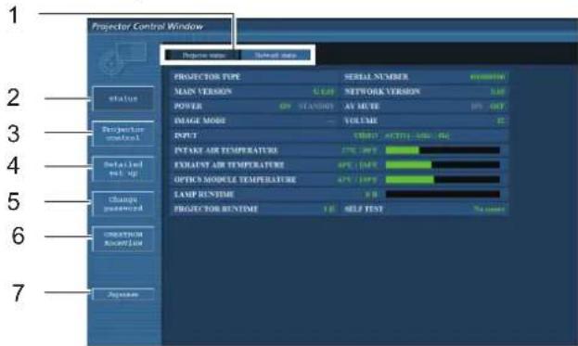Open the Status page from the sidebar
The width and height of the screenshot is (578, 346).
(123, 98)
